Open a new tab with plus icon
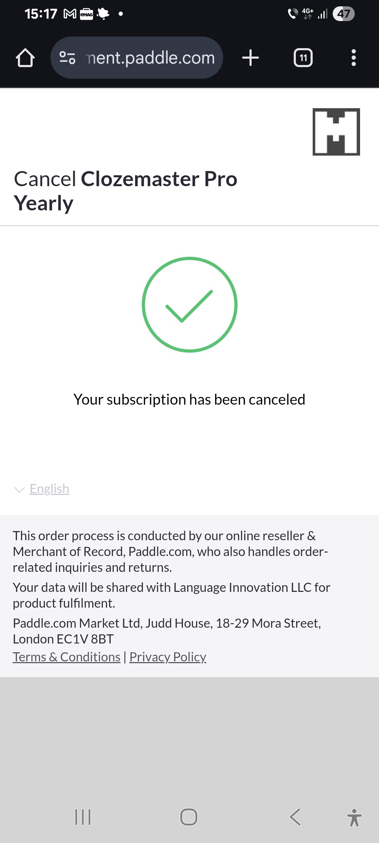 [x=251, y=58]
